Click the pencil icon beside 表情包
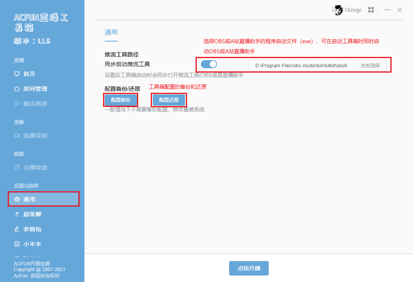 pyautogui.click(x=17, y=229)
